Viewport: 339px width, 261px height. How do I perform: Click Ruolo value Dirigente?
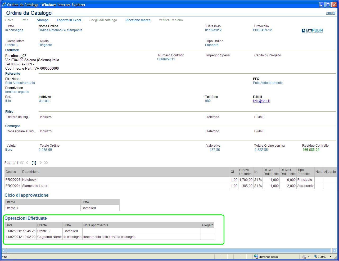tap(45, 45)
